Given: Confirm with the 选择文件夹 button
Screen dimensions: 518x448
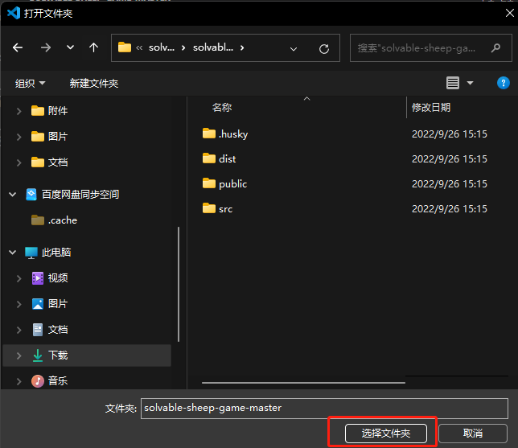Looking at the screenshot, I should [386, 434].
